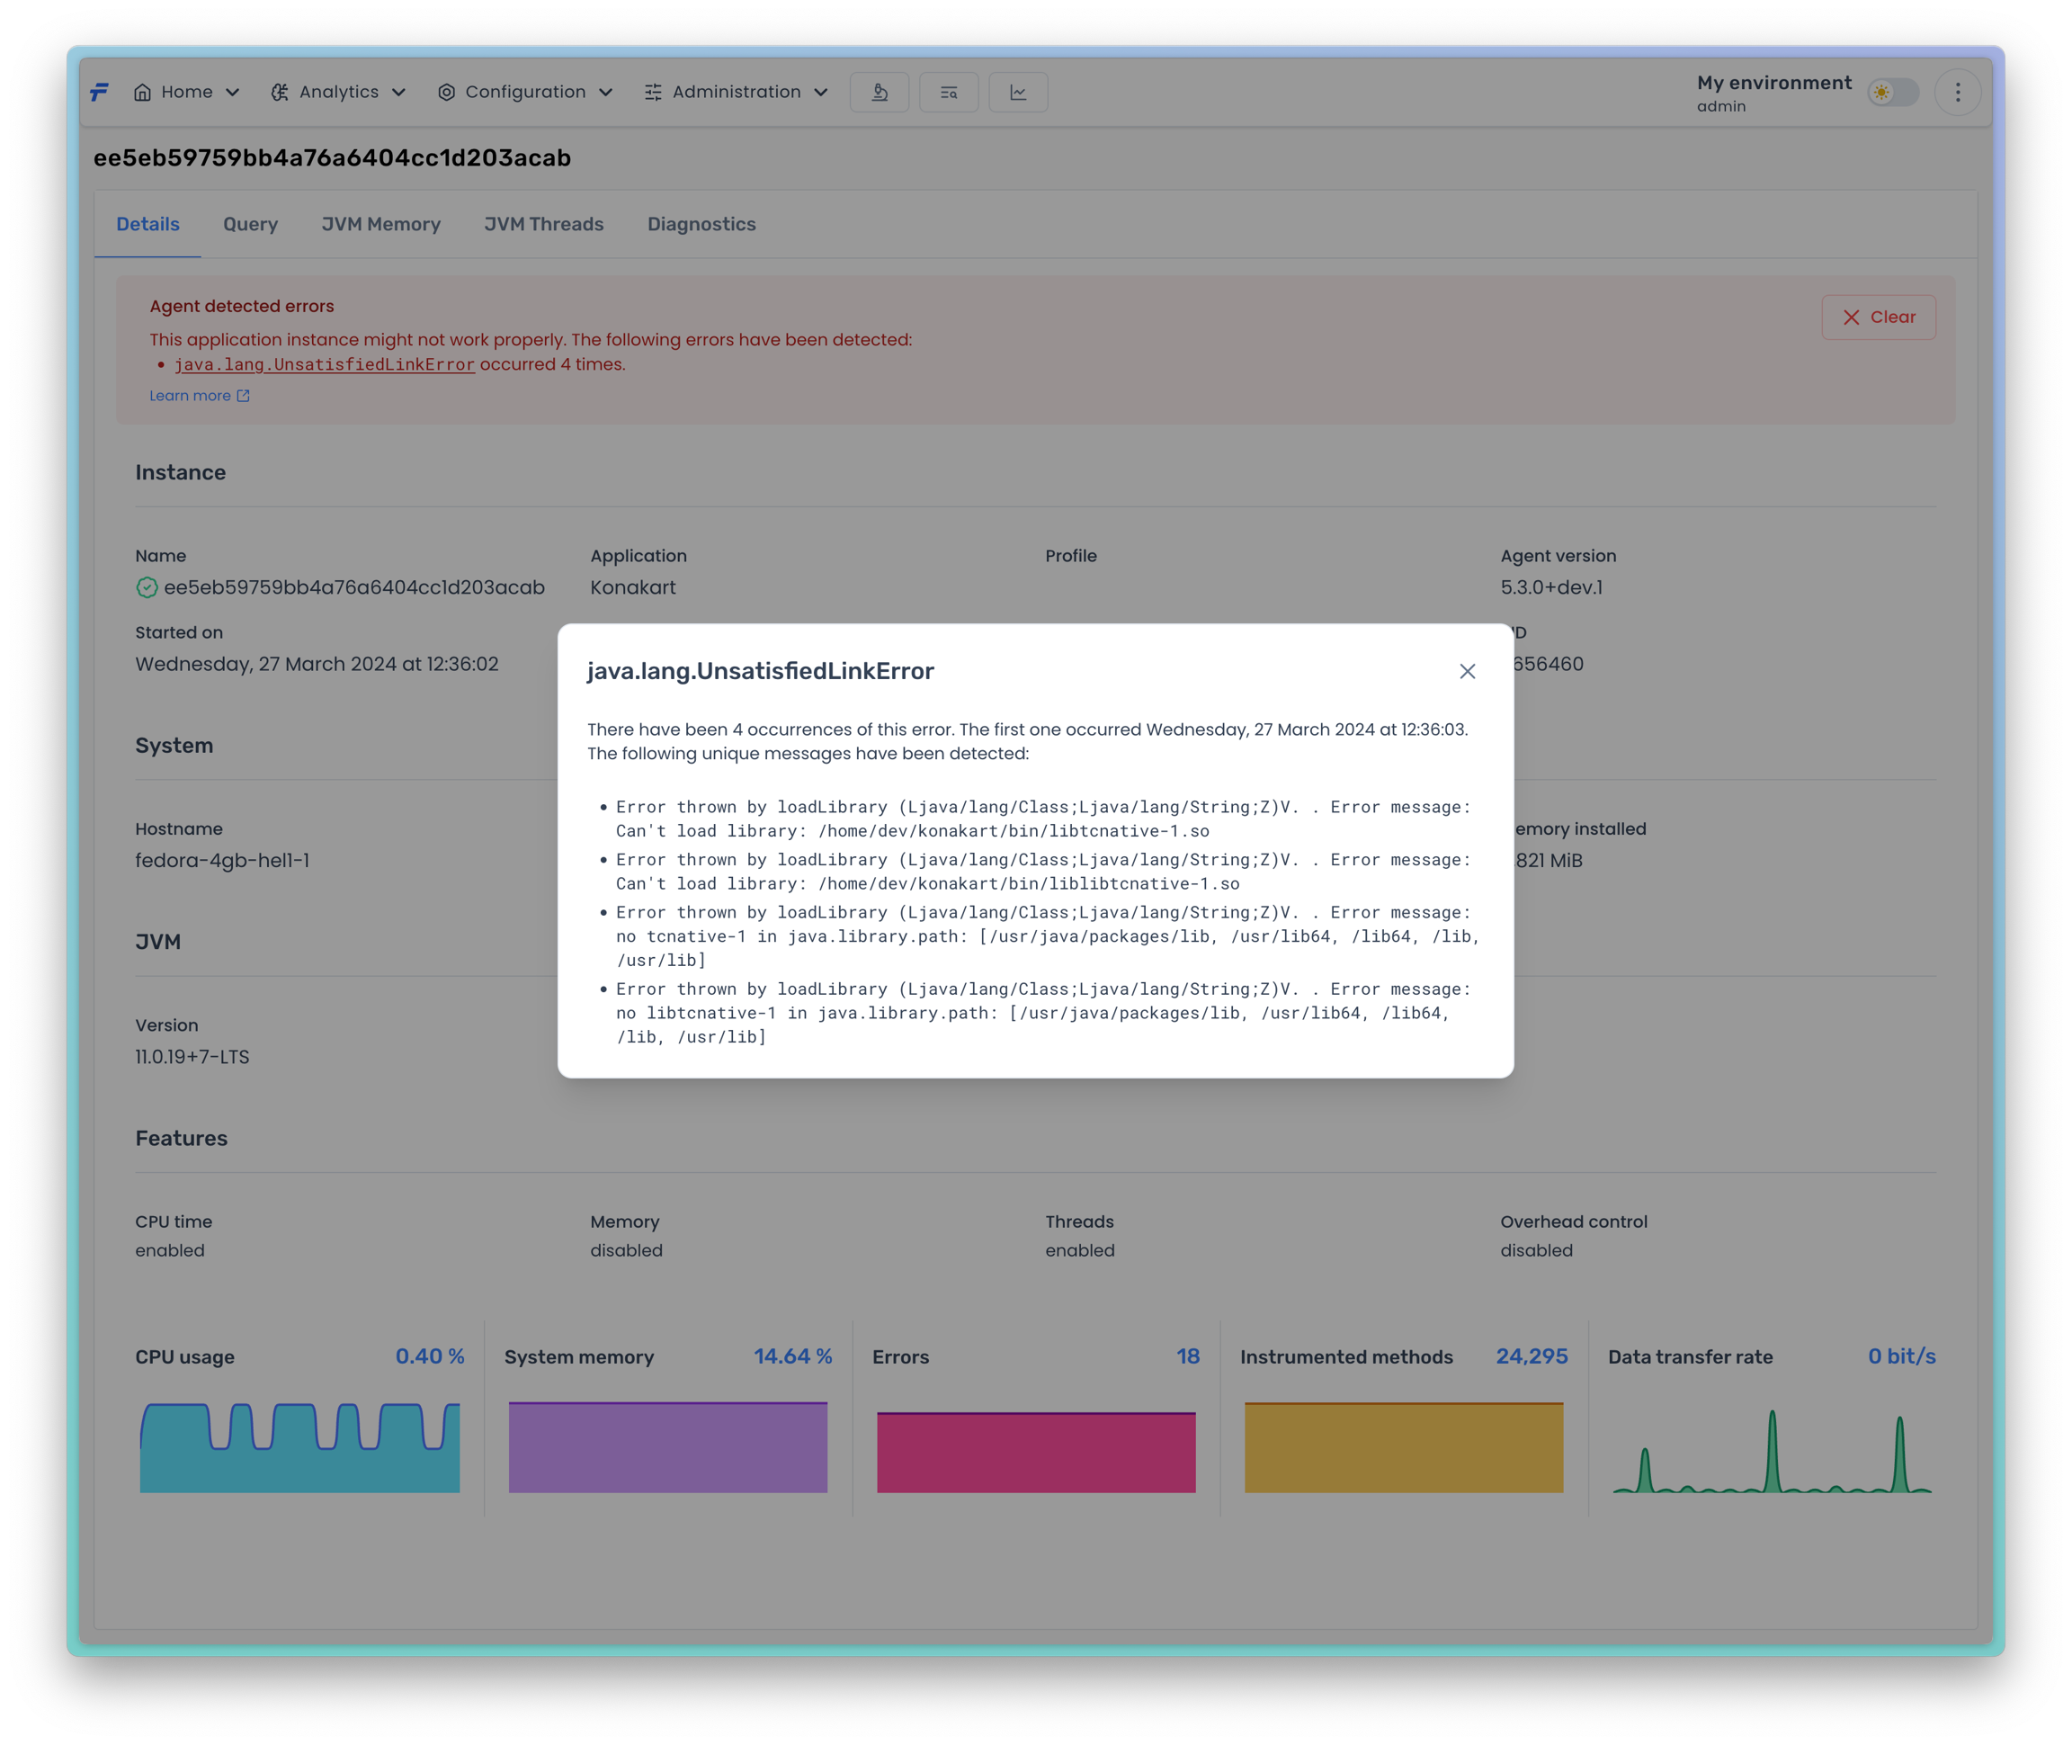Click the java.lang.UnsatisfiedLinkError link in alert

(x=325, y=365)
